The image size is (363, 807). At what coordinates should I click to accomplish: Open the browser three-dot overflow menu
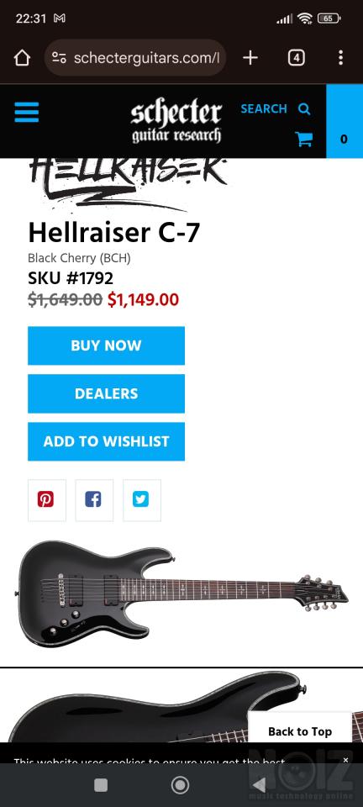(340, 58)
